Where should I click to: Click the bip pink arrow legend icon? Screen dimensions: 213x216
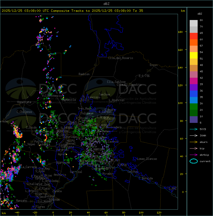click(194, 148)
